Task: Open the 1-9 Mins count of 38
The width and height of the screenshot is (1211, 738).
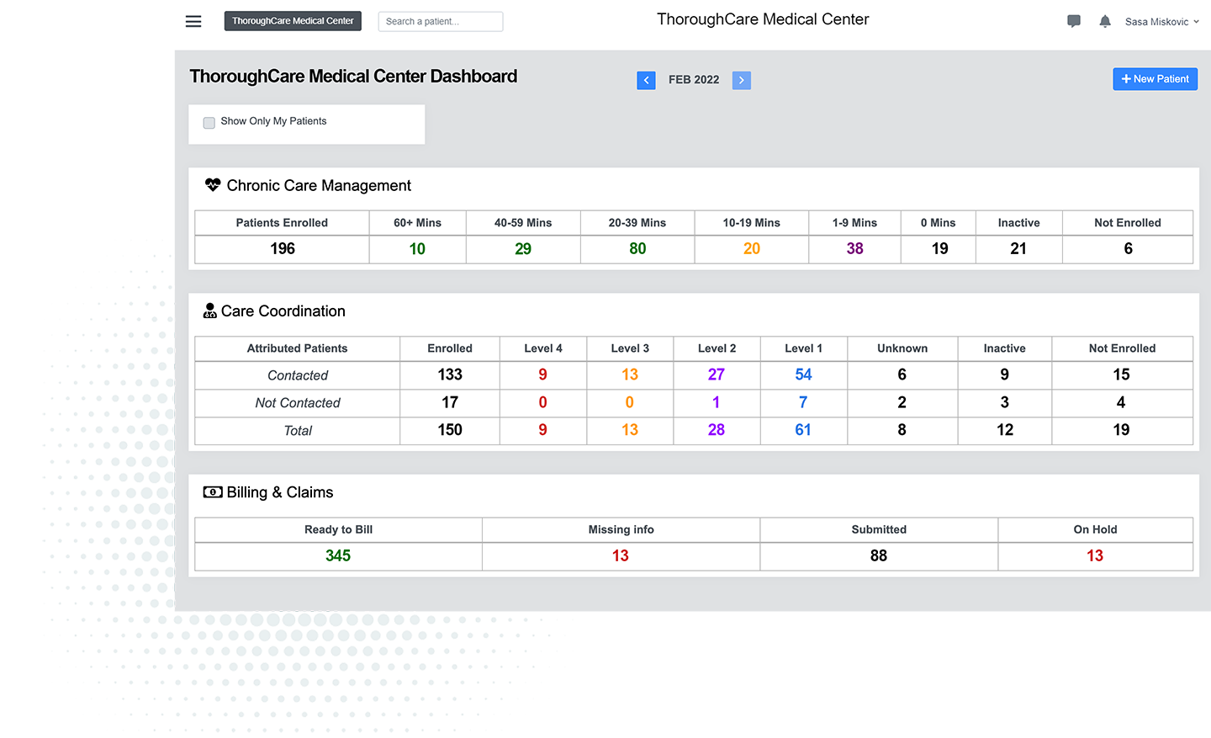Action: pos(854,249)
